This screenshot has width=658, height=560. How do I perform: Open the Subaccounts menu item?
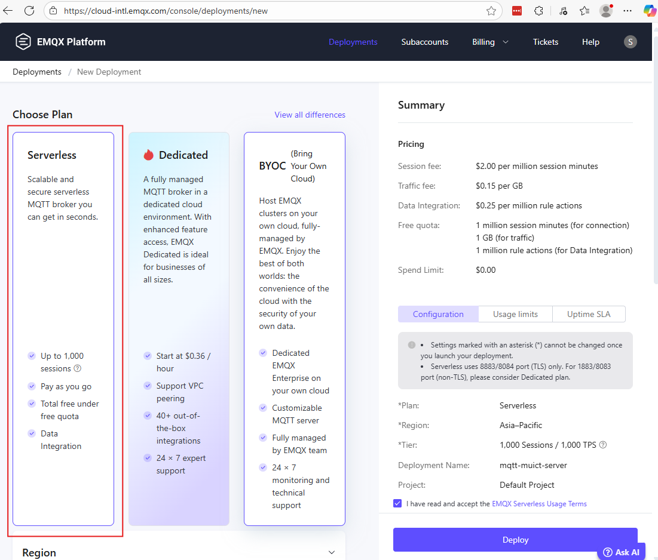[425, 42]
